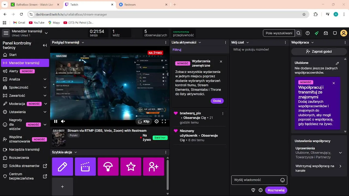Open Wstrzymaj współpracę na kanale
Image resolution: width=349 pixels, height=196 pixels.
[318, 168]
